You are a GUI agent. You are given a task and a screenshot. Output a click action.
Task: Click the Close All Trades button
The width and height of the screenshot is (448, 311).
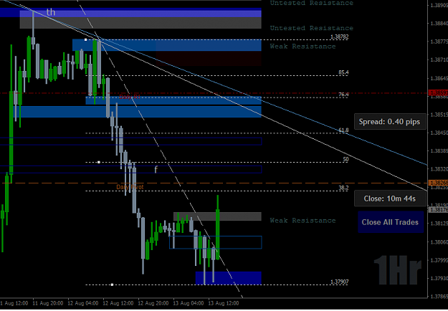click(x=391, y=222)
